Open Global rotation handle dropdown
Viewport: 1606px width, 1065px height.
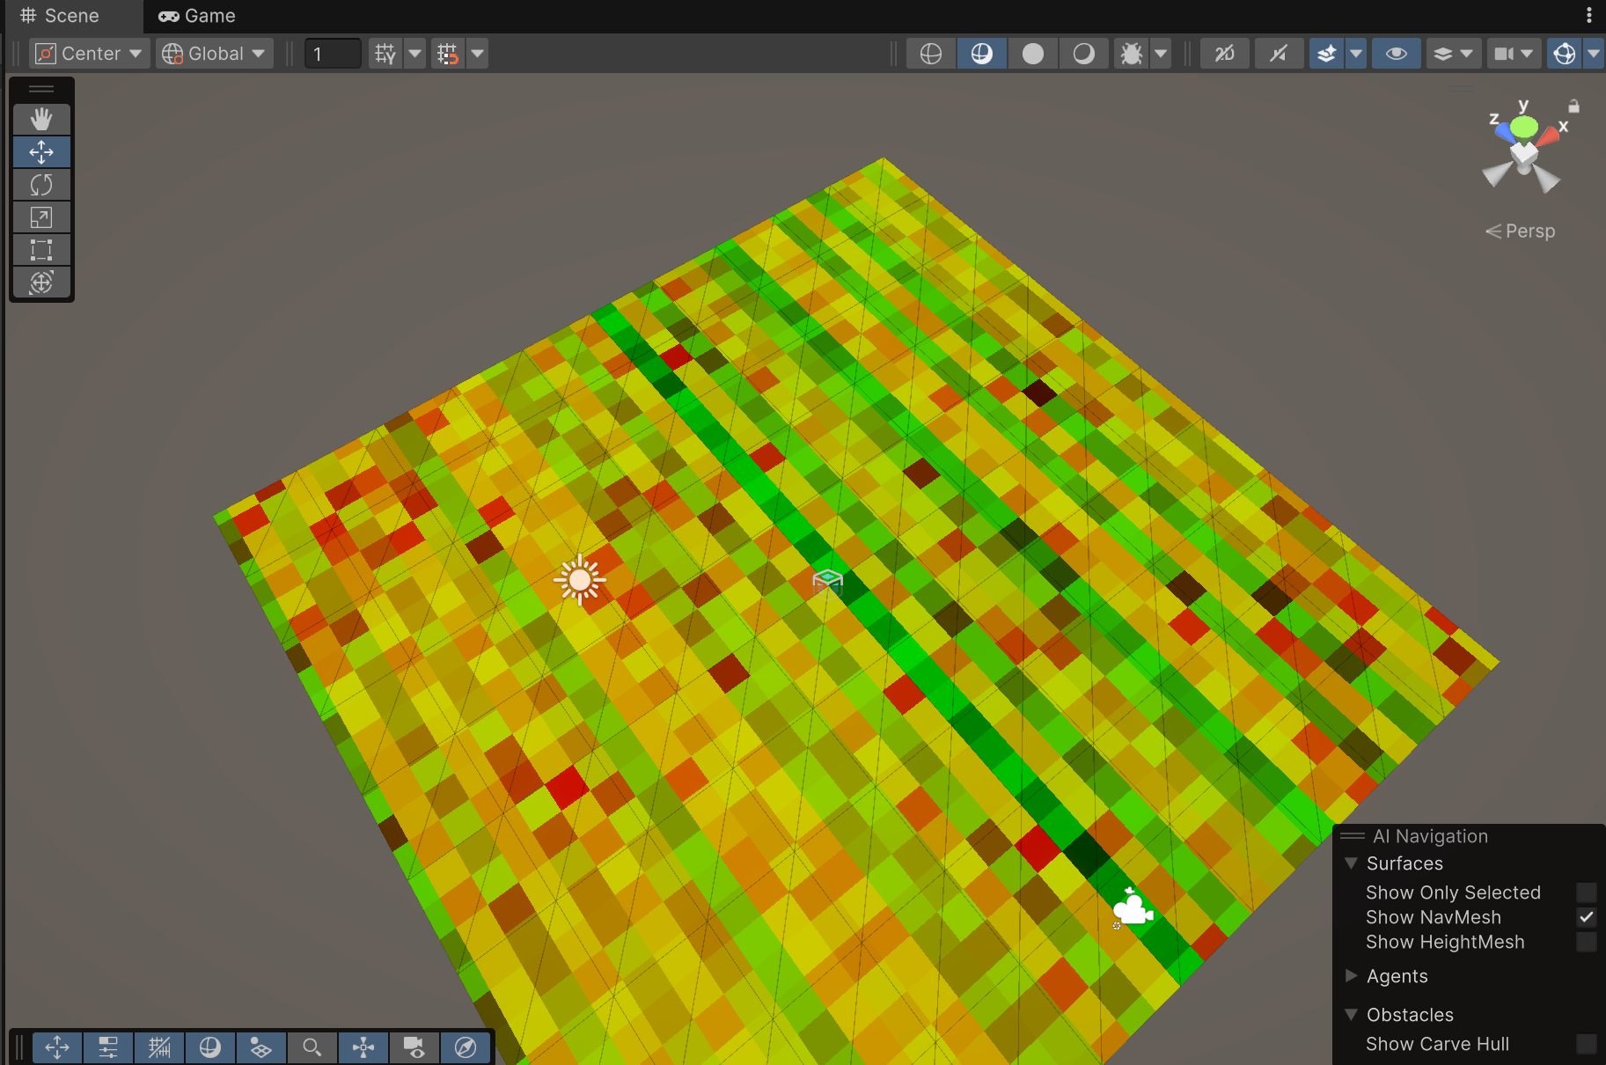click(214, 54)
